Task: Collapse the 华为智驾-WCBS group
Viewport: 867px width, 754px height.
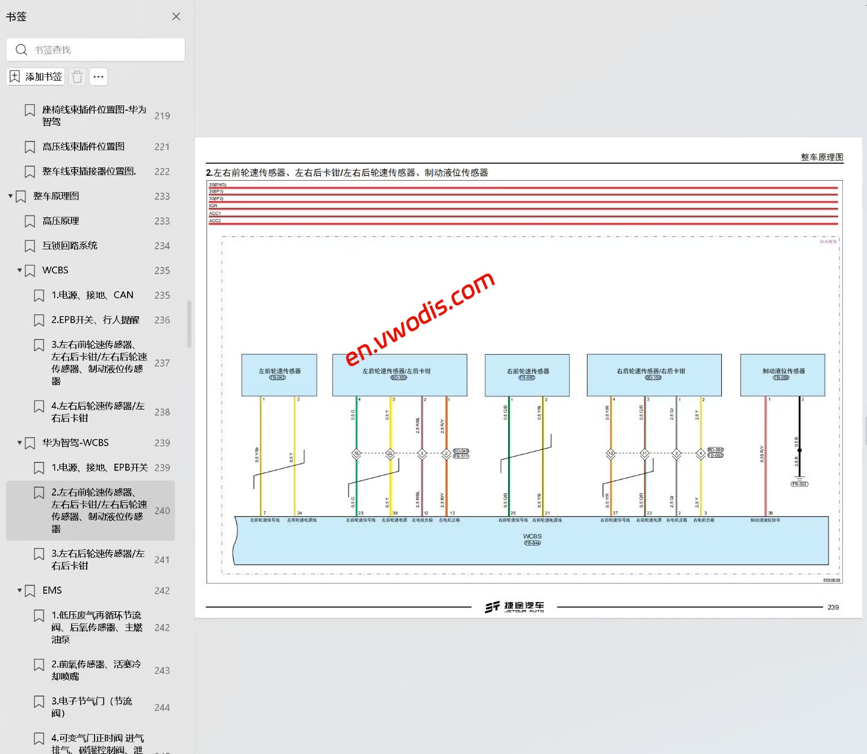Action: (x=19, y=443)
